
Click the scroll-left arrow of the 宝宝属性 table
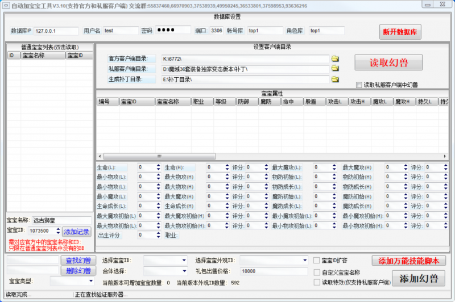[100, 156]
